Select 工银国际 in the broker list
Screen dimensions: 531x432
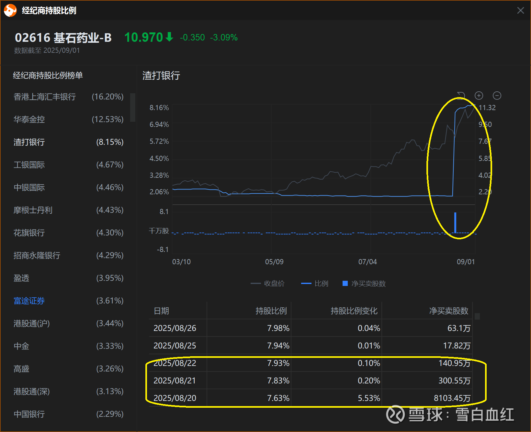(68, 165)
